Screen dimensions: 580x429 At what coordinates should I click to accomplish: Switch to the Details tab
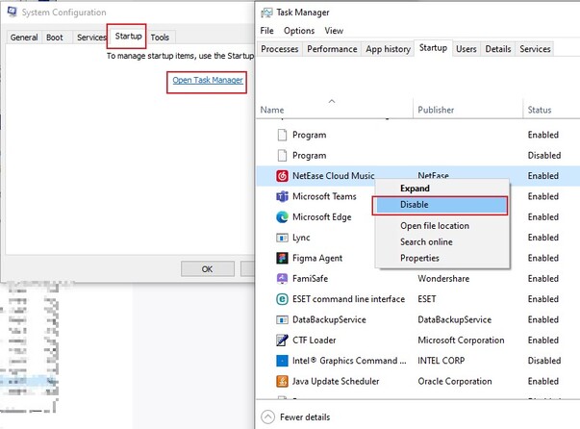[x=498, y=49]
